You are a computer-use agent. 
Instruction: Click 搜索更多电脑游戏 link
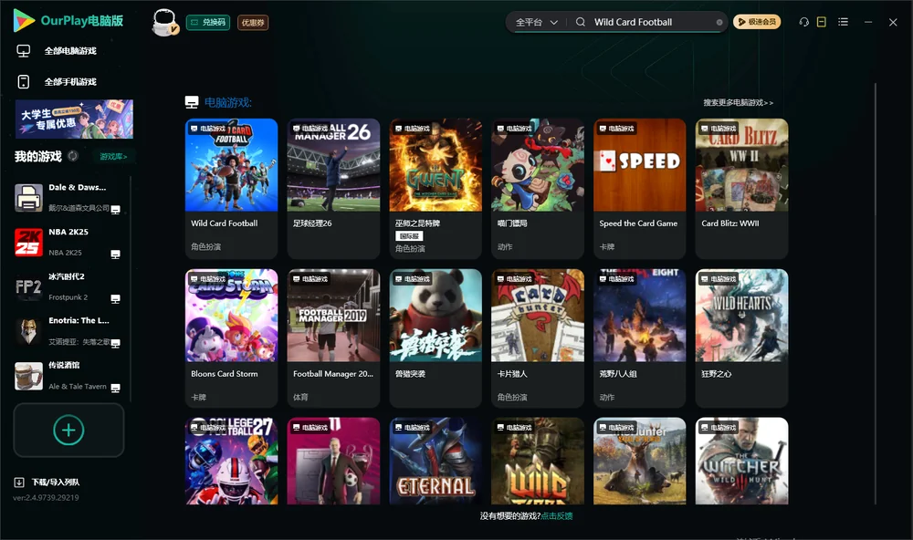[738, 102]
